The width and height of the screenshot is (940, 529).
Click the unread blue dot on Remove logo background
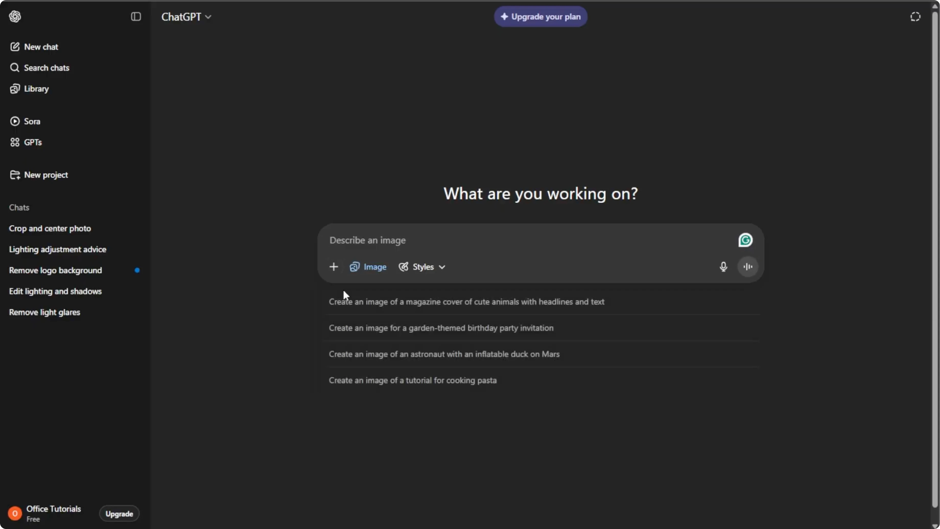tap(137, 270)
